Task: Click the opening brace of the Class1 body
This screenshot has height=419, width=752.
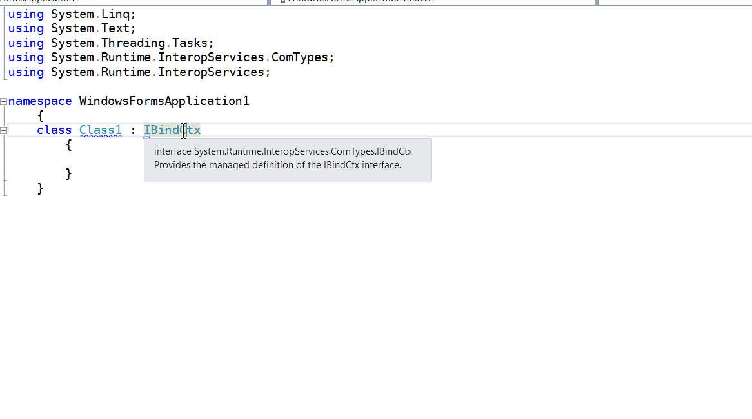Action: point(69,144)
